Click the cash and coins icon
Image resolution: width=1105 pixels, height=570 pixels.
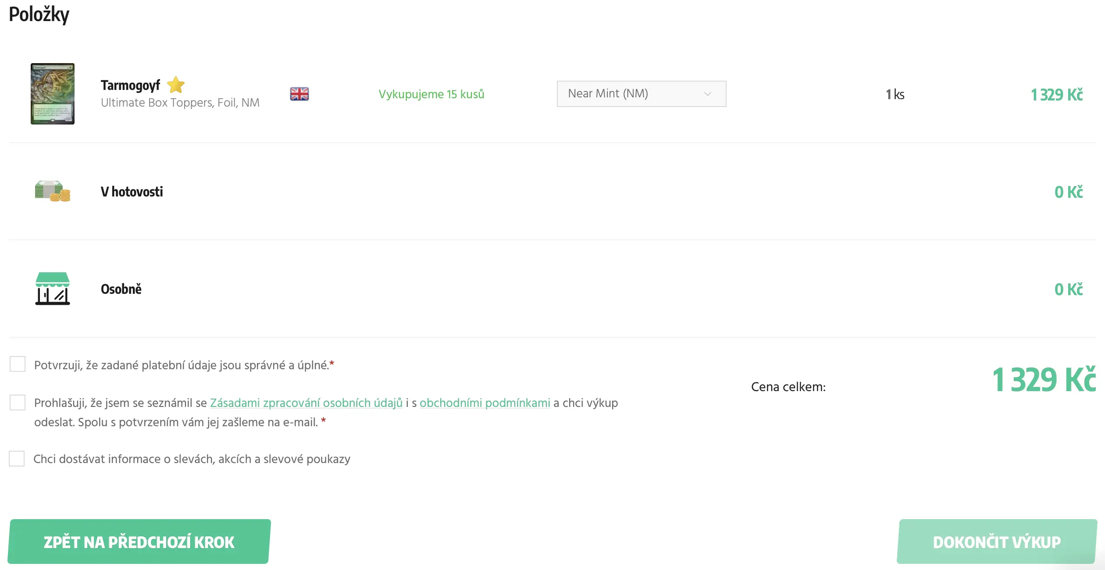pyautogui.click(x=53, y=191)
